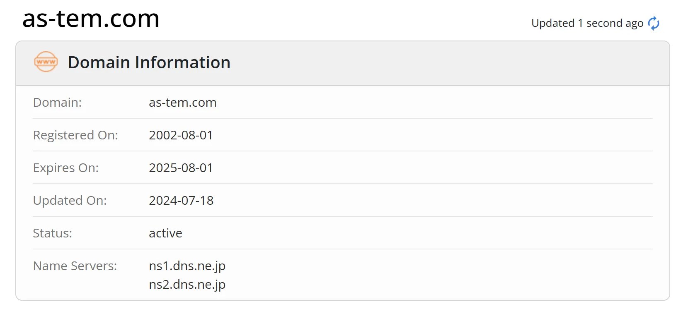Click the word Updated in the header
The height and width of the screenshot is (309, 681).
pos(553,23)
